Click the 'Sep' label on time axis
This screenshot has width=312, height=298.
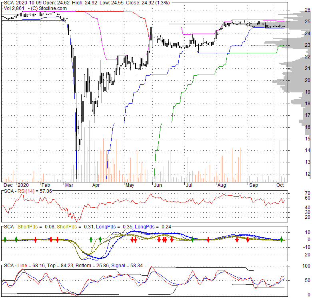coord(253,185)
